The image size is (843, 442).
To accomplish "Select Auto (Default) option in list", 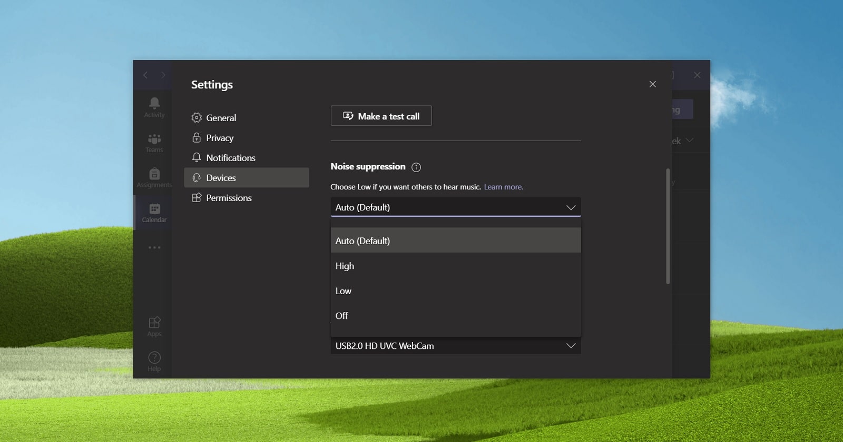I will pos(456,240).
